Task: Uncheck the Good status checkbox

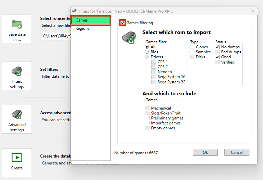Action: [x=217, y=57]
